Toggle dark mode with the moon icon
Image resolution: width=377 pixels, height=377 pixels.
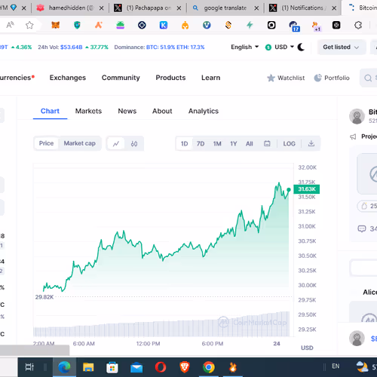coord(301,47)
